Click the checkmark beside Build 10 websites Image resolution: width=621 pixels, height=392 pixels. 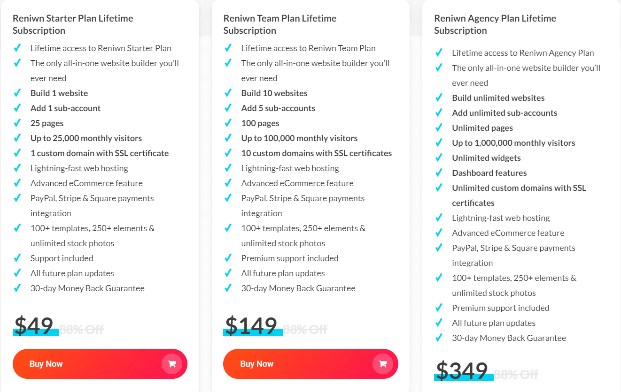(228, 93)
